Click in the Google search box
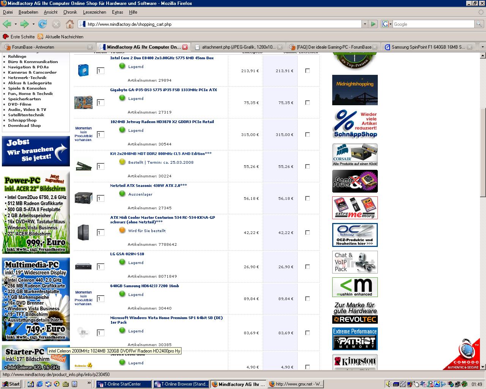486x389 pixels. tap(434, 24)
